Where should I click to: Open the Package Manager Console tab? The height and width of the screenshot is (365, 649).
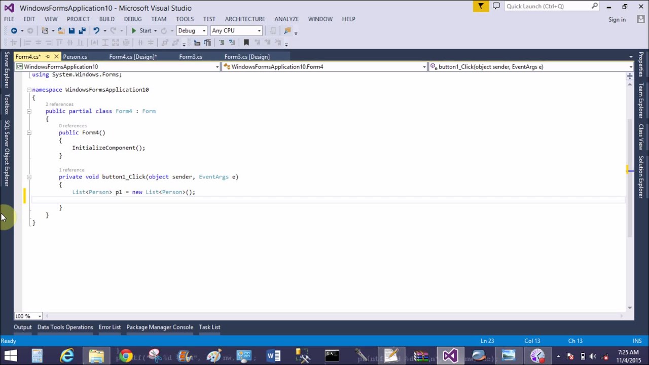click(x=160, y=327)
